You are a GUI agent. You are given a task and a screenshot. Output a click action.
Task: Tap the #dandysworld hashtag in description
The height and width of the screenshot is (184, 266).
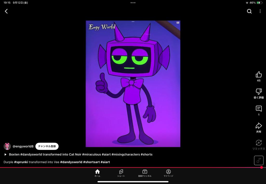[71, 162]
